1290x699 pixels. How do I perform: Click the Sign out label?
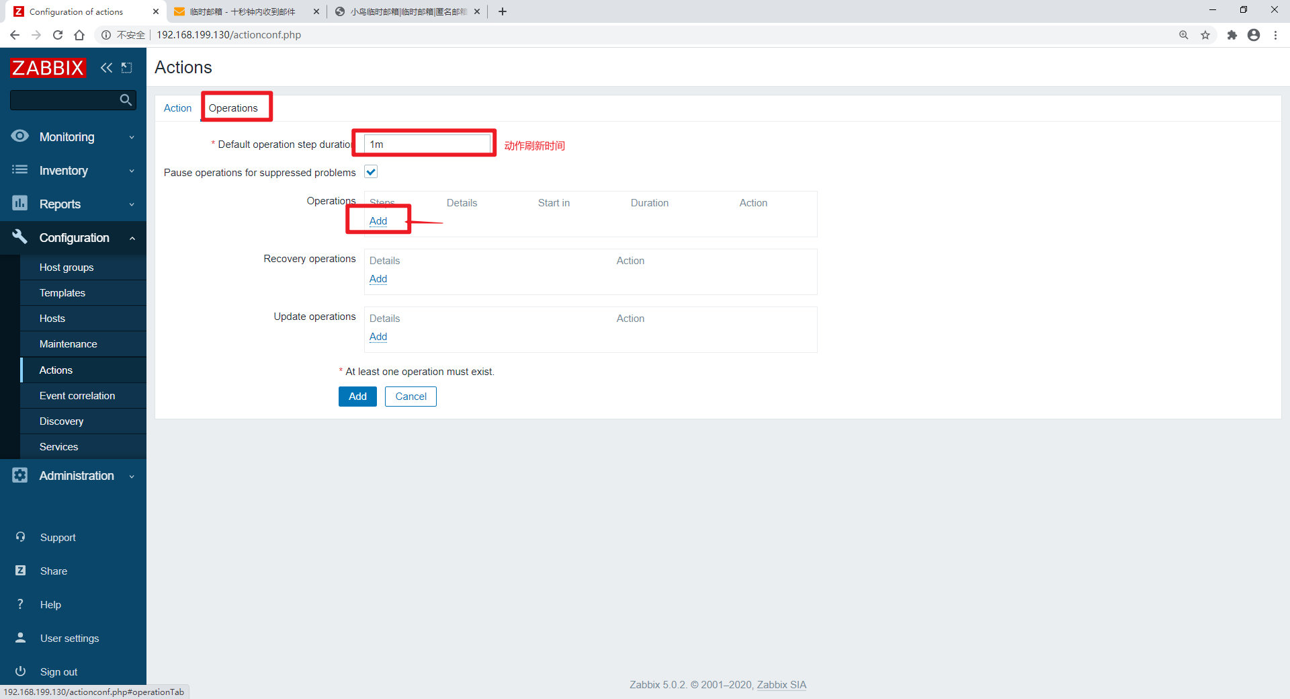point(58,672)
